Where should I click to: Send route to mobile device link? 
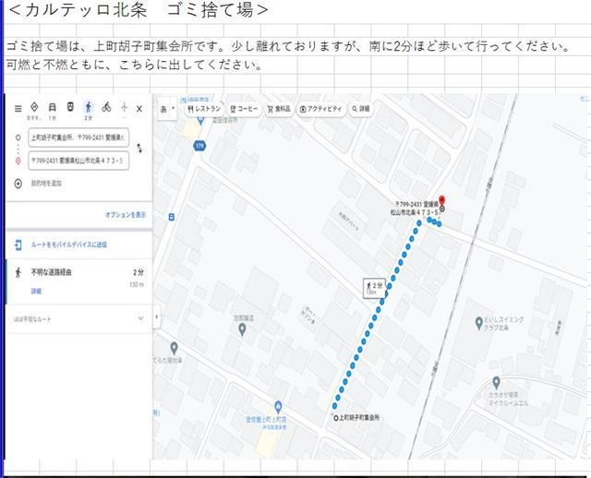tap(69, 245)
